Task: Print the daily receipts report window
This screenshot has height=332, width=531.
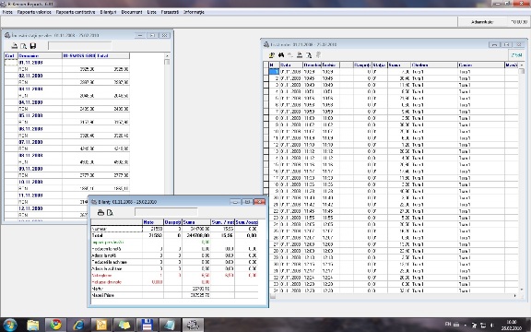Action: (15, 46)
